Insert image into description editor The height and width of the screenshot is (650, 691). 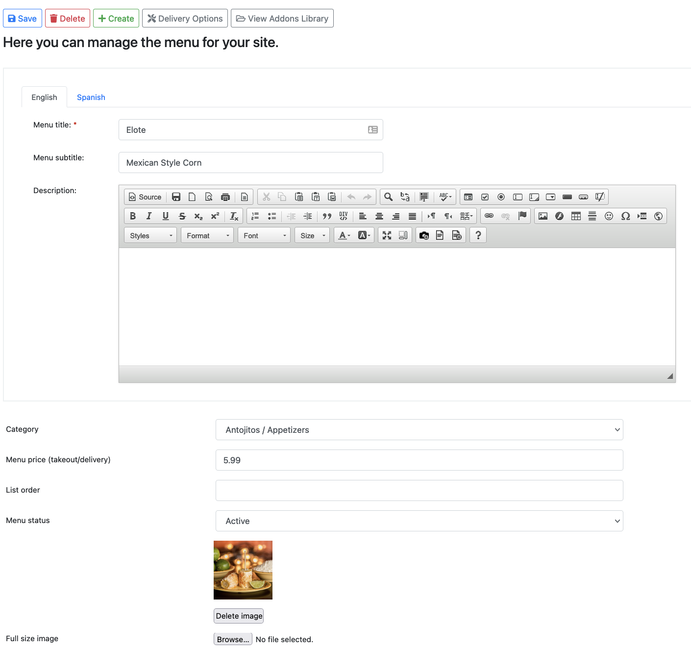point(543,216)
